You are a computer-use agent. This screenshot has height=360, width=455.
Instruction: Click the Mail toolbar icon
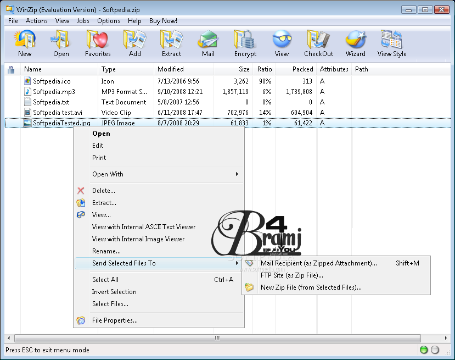[208, 43]
